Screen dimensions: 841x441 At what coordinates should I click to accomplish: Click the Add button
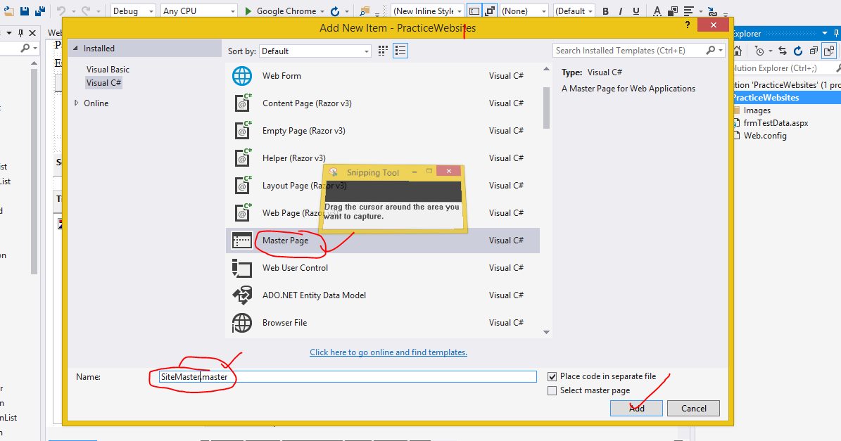coord(636,408)
